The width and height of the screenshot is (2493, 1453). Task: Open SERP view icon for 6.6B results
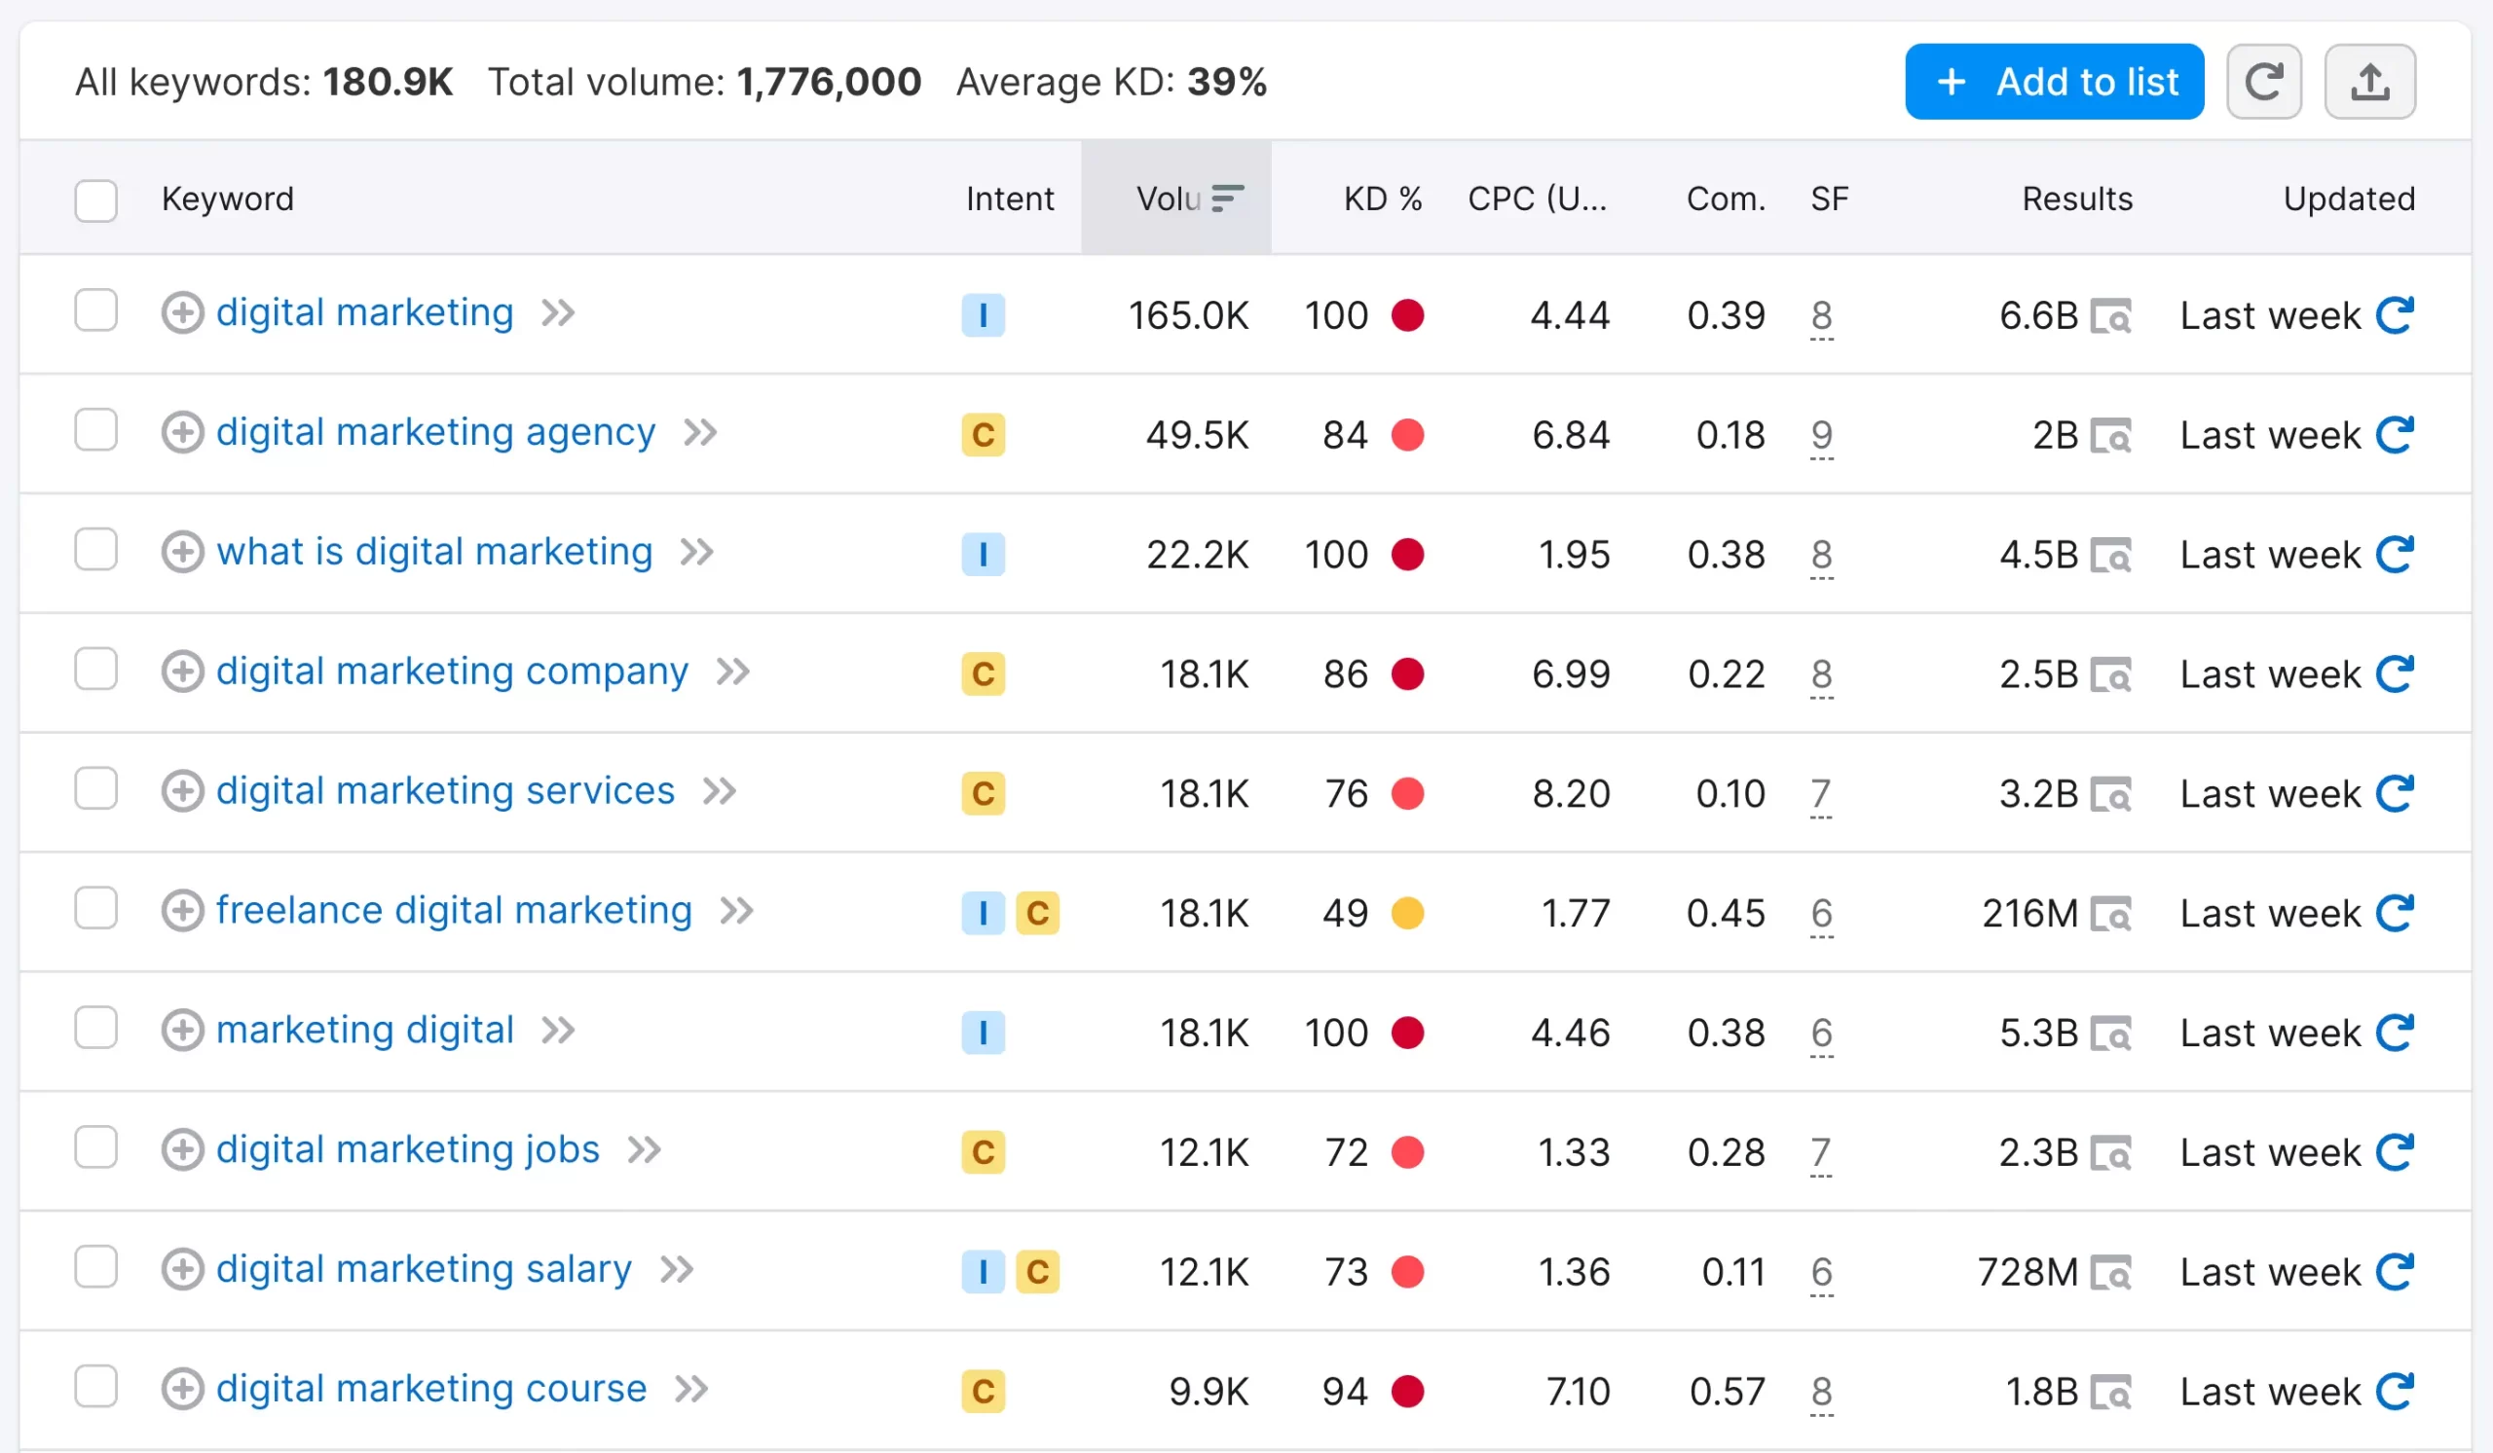pos(2110,317)
